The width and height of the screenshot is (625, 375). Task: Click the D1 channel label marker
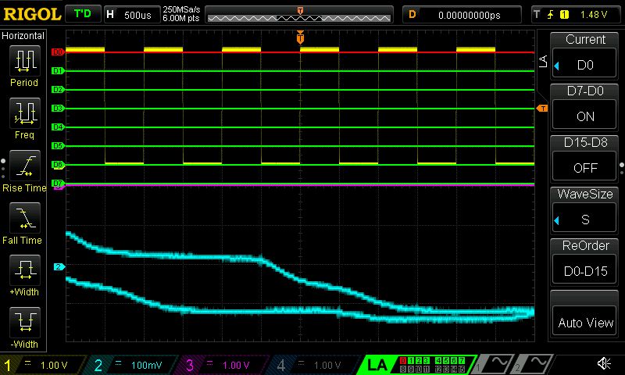click(x=58, y=70)
